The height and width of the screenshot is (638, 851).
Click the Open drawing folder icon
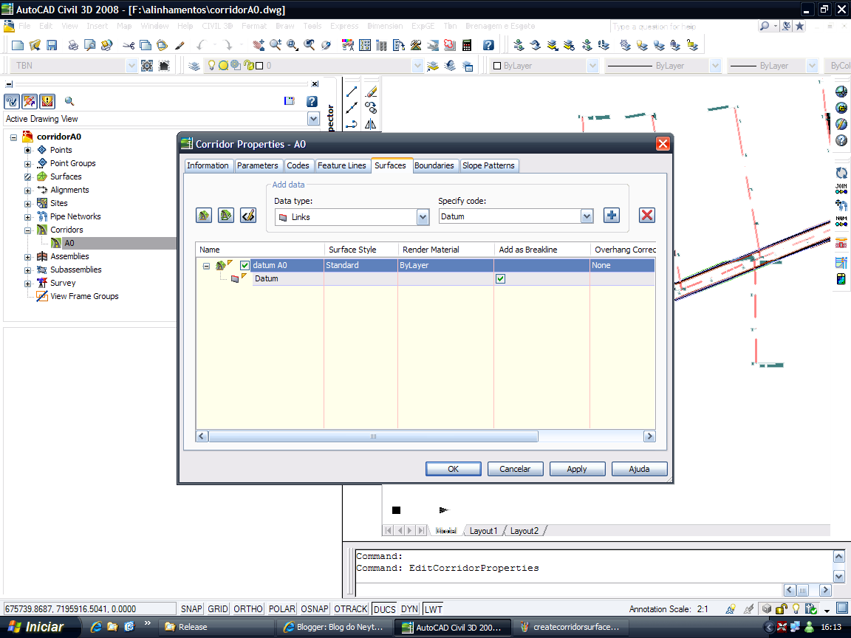[x=35, y=46]
